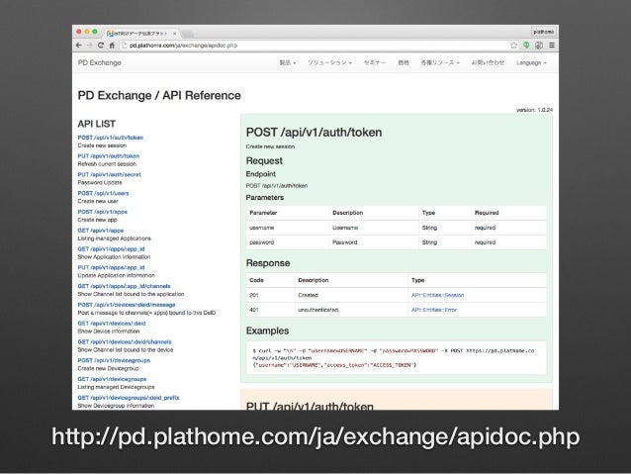This screenshot has width=631, height=474.
Task: Open GET /api/v1/devices/:deid link
Action: pos(112,324)
